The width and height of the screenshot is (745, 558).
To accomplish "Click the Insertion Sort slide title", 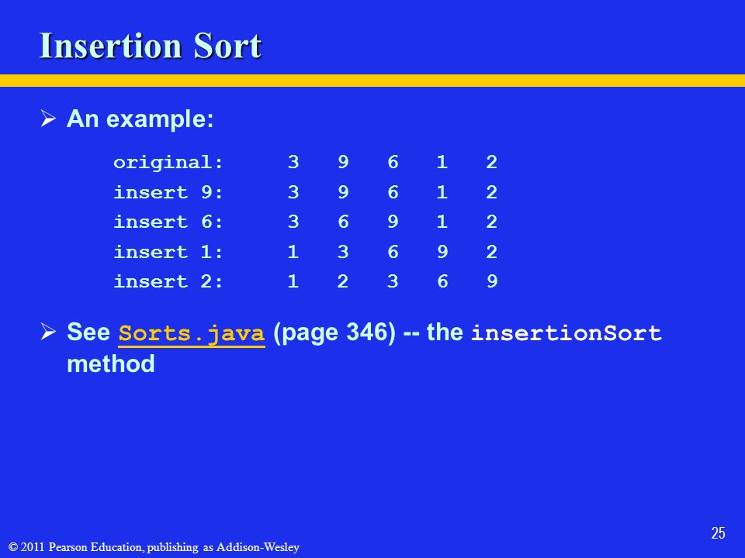I will 150,46.
